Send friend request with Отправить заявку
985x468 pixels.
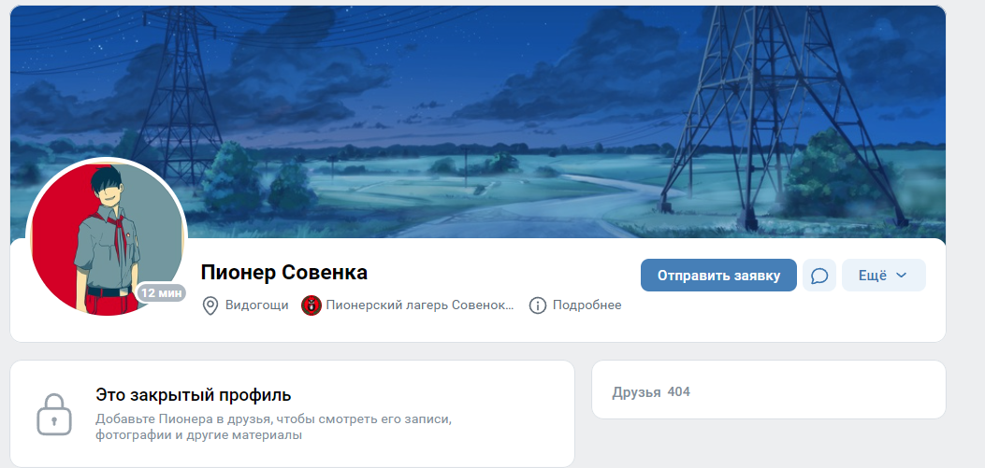pyautogui.click(x=718, y=276)
